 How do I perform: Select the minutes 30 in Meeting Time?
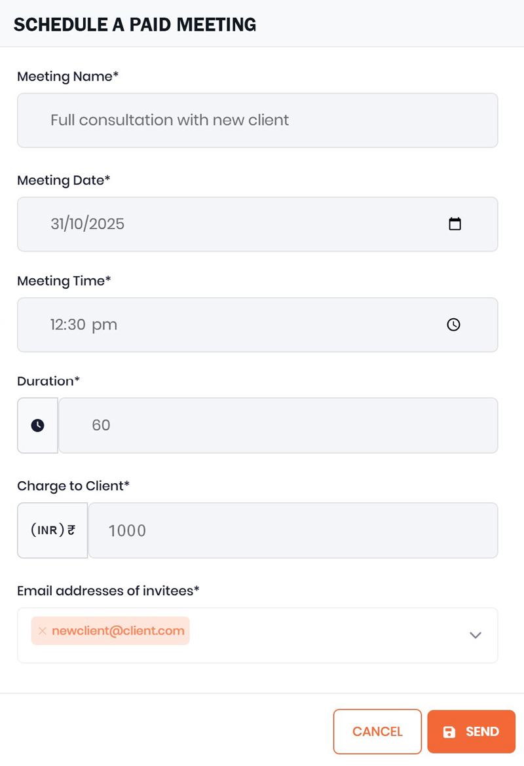77,324
